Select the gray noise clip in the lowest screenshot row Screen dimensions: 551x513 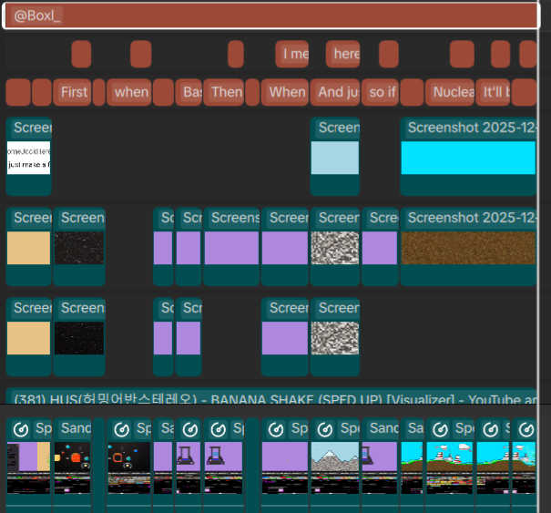[x=334, y=337]
